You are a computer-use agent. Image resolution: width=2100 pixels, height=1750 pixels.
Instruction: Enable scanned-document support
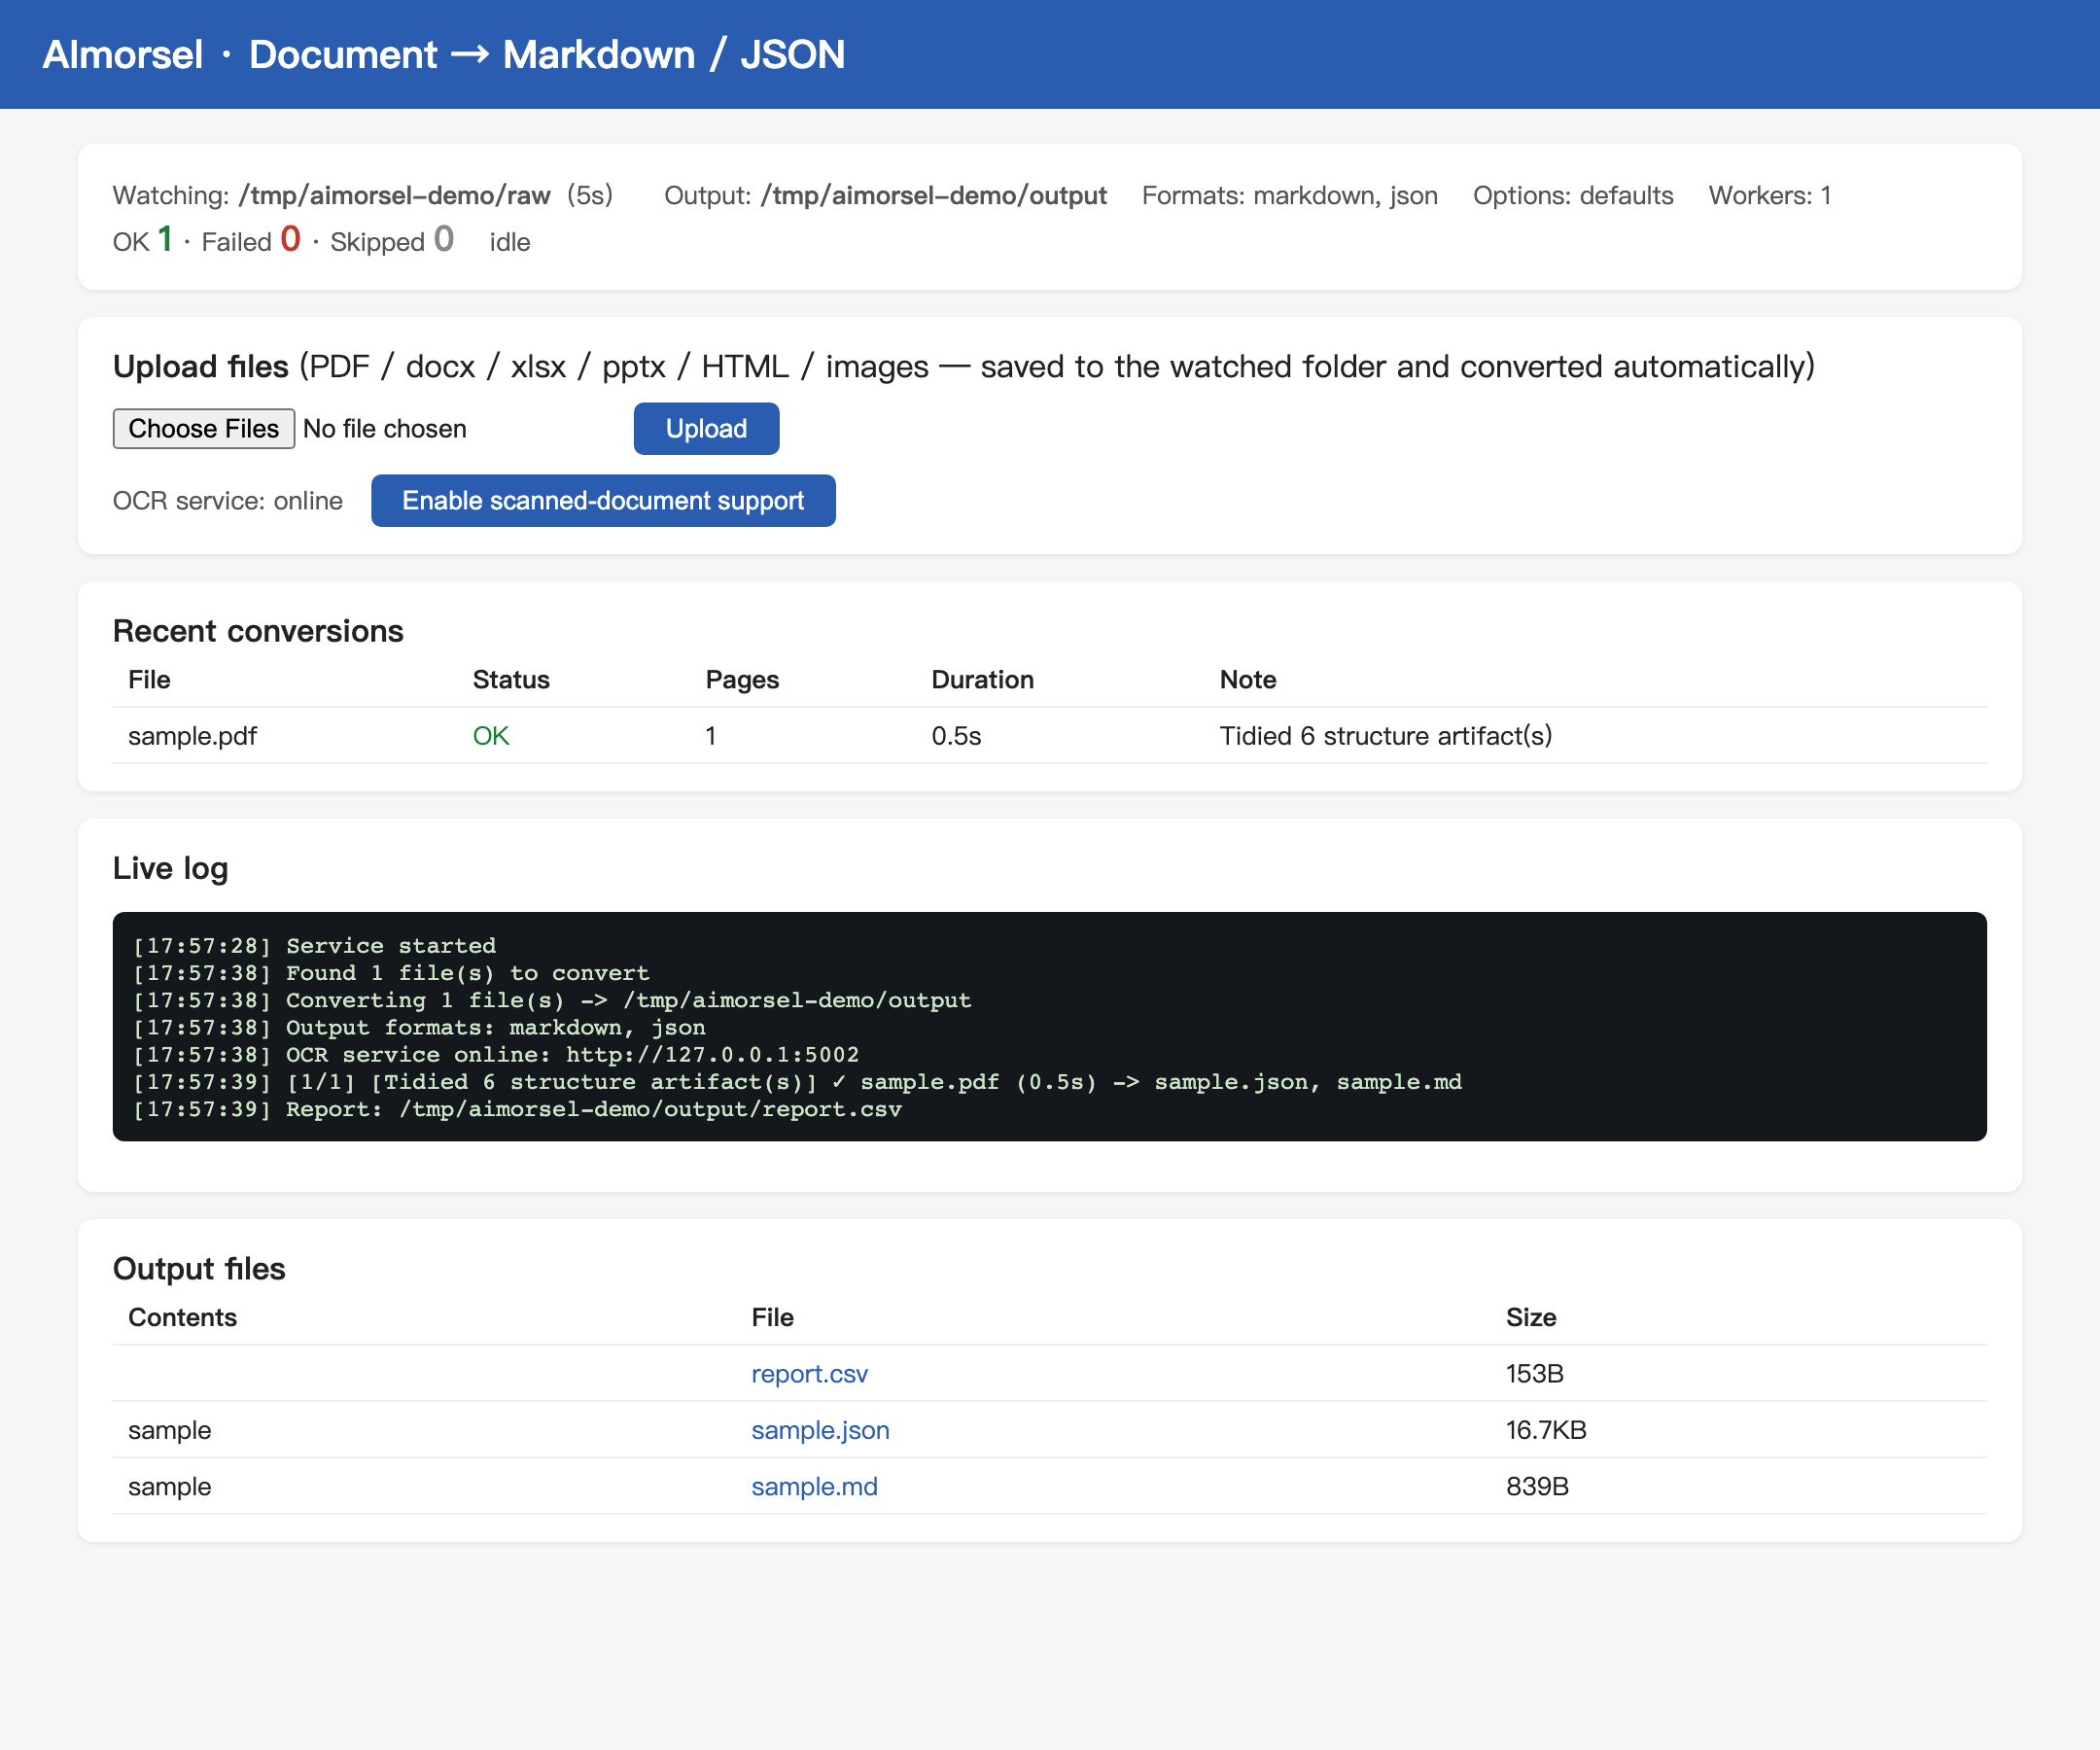point(603,501)
